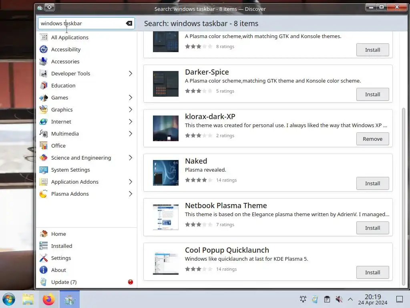This screenshot has width=410, height=308.
Task: Click the All Applications category icon
Action: (x=44, y=37)
